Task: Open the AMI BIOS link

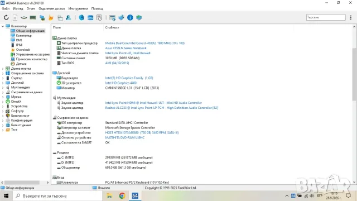Action: 117,63
